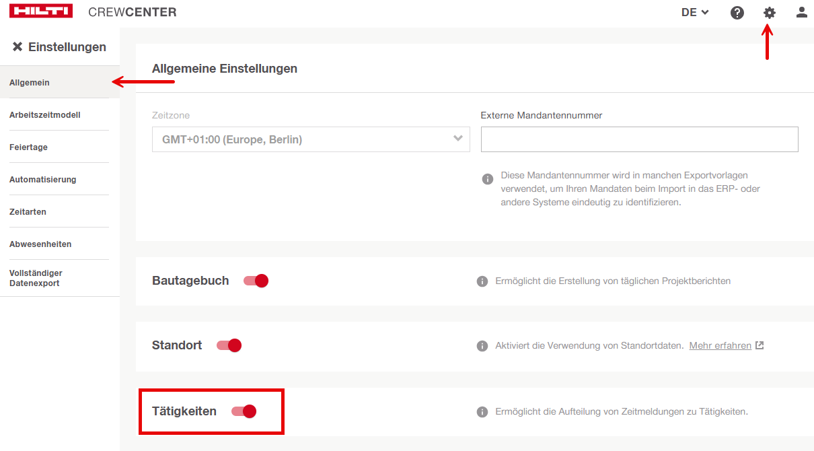This screenshot has height=451, width=814.
Task: Disable the Standort toggle
Action: [x=229, y=345]
